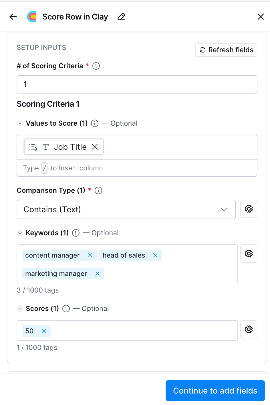Click gear icon next to Comparison Type dropdown
Screen dimensions: 270x405
(x=249, y=209)
